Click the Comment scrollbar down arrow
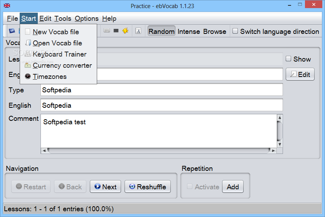 [280, 144]
